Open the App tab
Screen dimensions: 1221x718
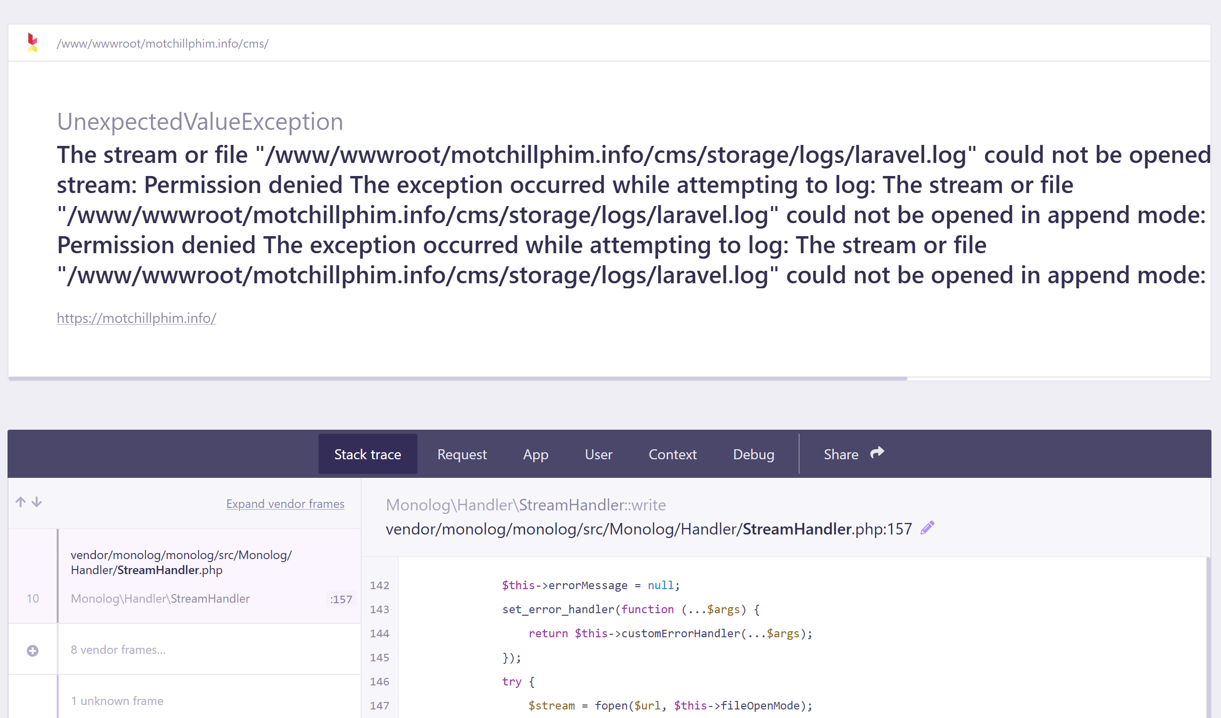pyautogui.click(x=535, y=454)
